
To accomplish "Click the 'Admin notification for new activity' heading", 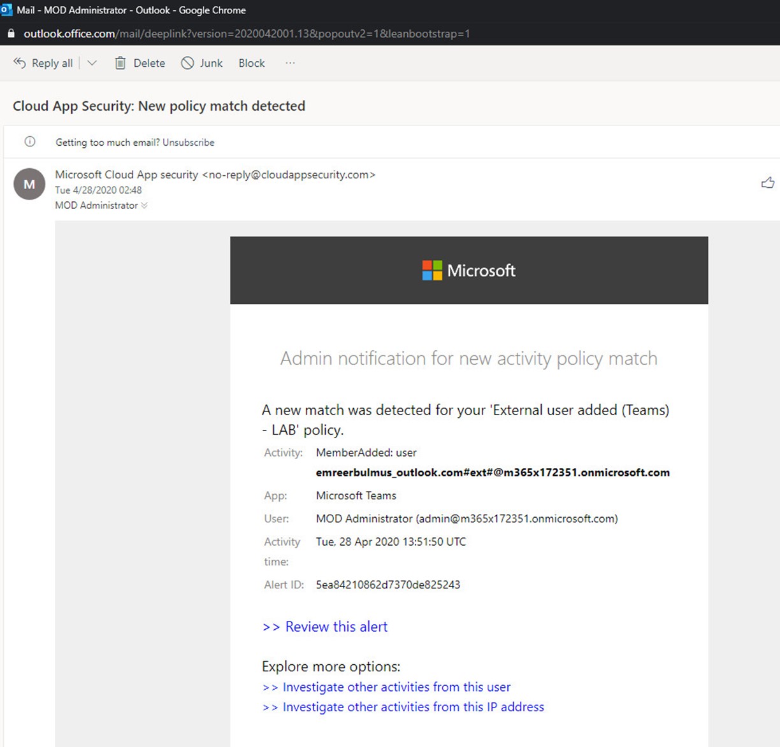I will coord(469,359).
